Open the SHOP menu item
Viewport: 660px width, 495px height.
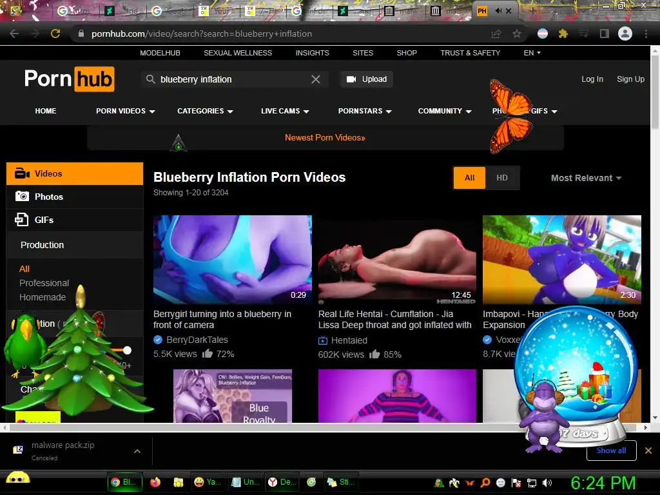click(x=407, y=53)
